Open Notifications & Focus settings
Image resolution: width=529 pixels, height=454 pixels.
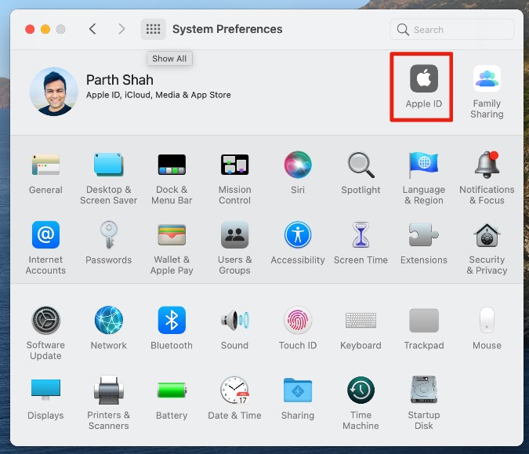487,165
